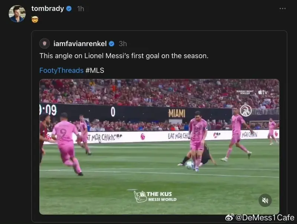Click the Apple TV logo in the video
The image size is (297, 224).
263,92
